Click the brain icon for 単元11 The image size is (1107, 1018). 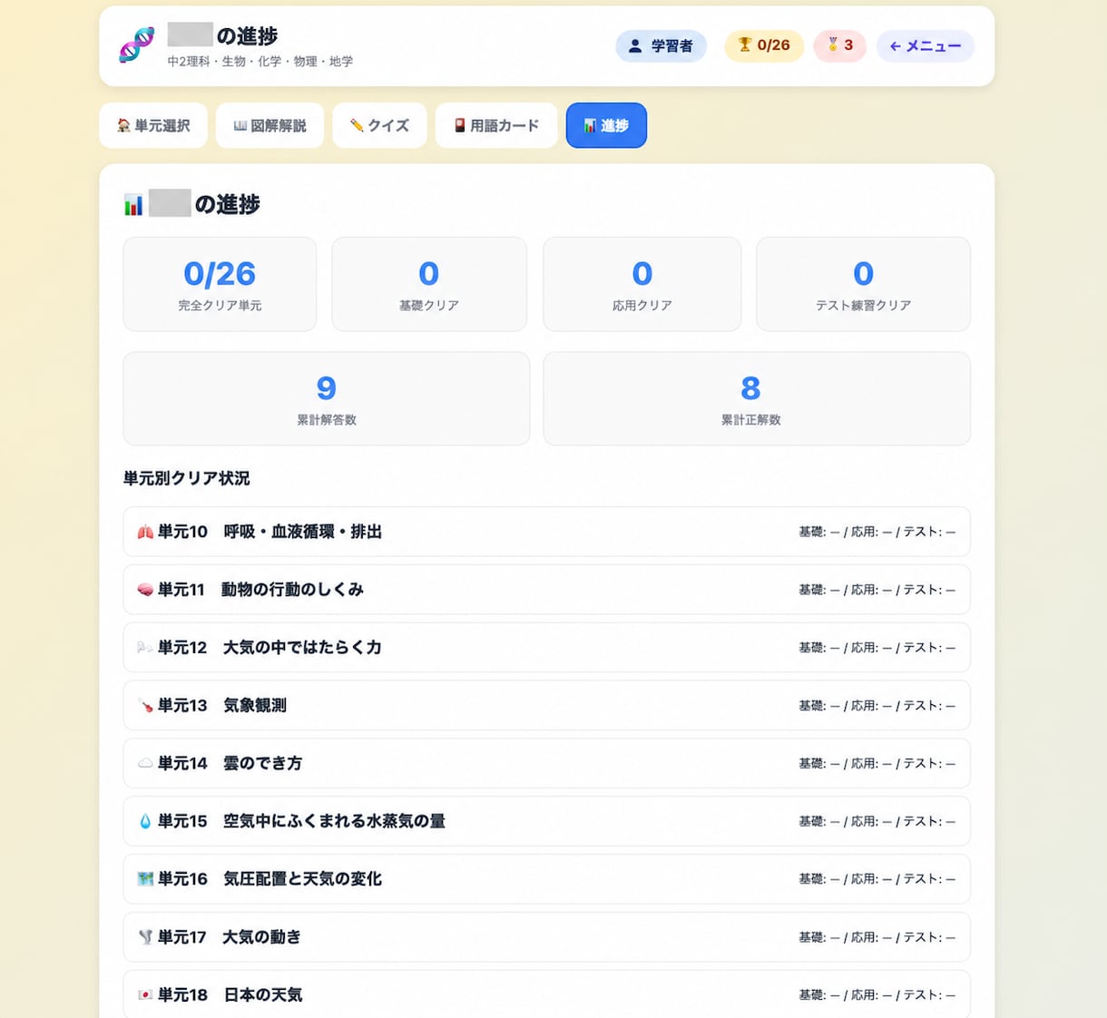(145, 590)
